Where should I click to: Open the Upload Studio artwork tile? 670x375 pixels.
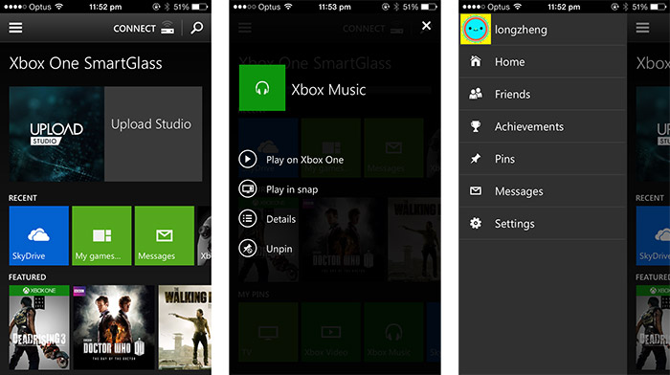tap(56, 134)
